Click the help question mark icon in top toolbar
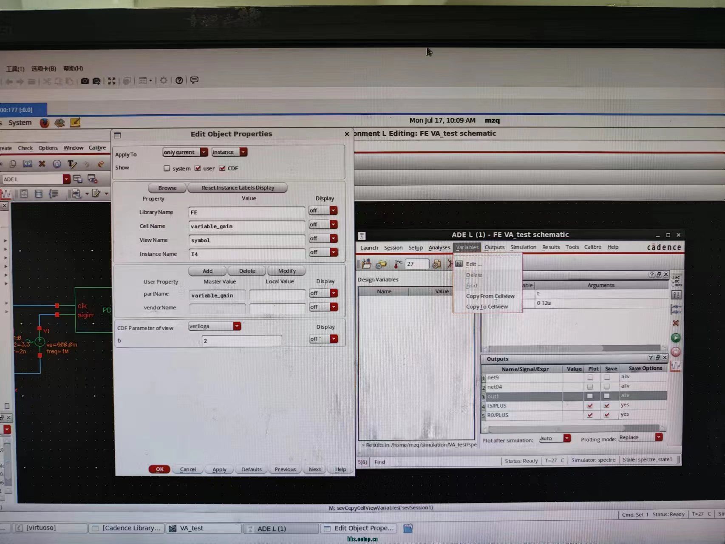This screenshot has height=544, width=725. [179, 80]
